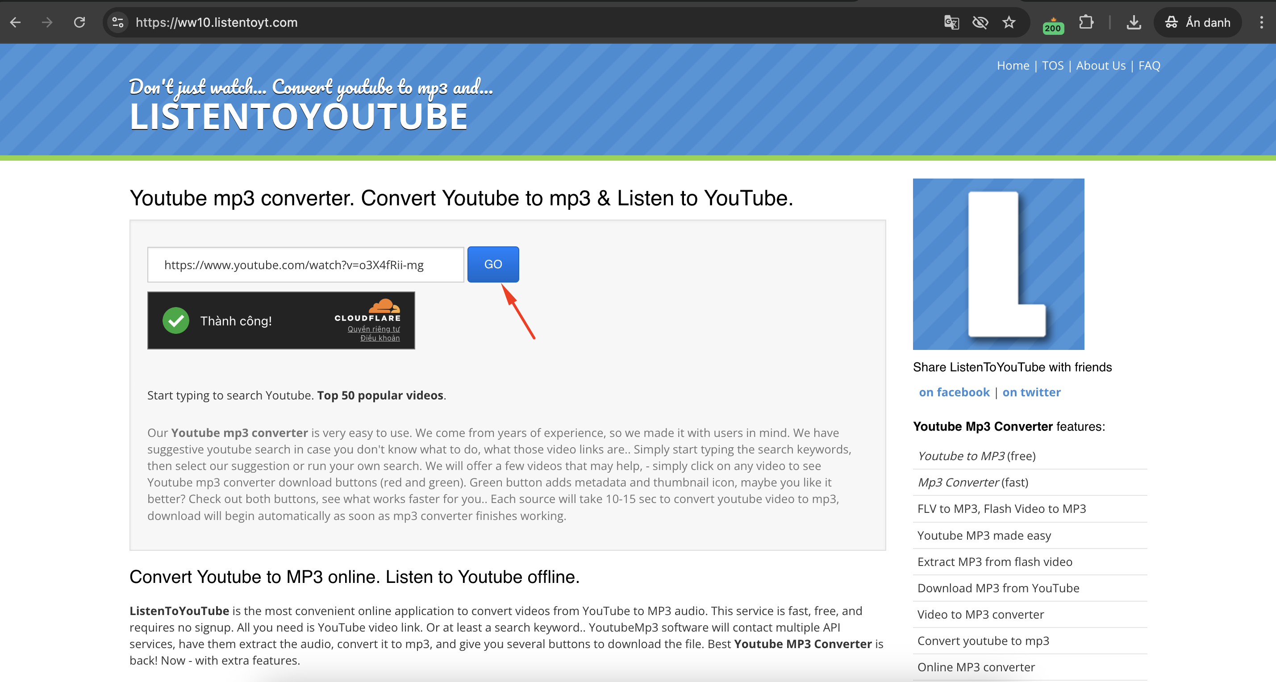
Task: Open Cloudflare Điều khoản link
Action: coord(380,338)
